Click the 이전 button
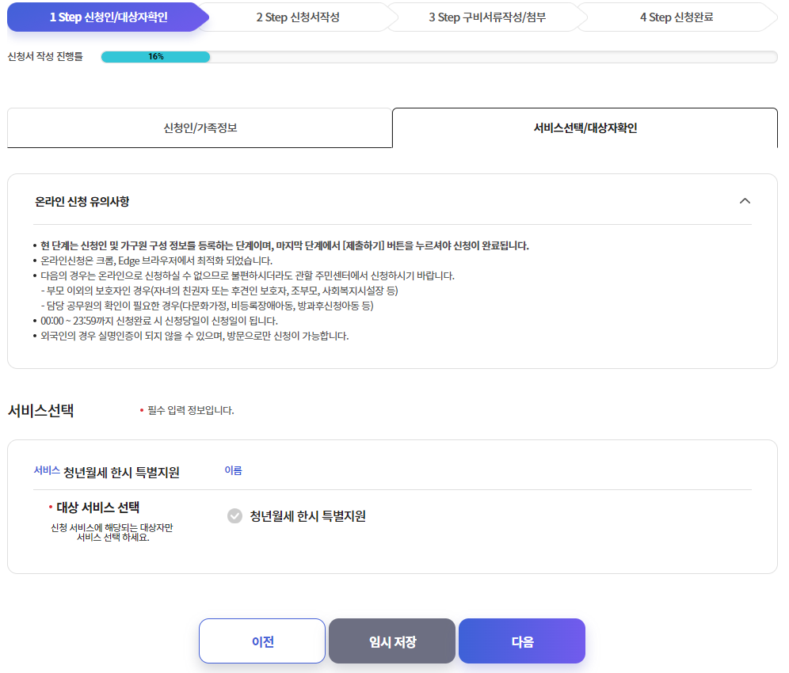 click(x=262, y=641)
